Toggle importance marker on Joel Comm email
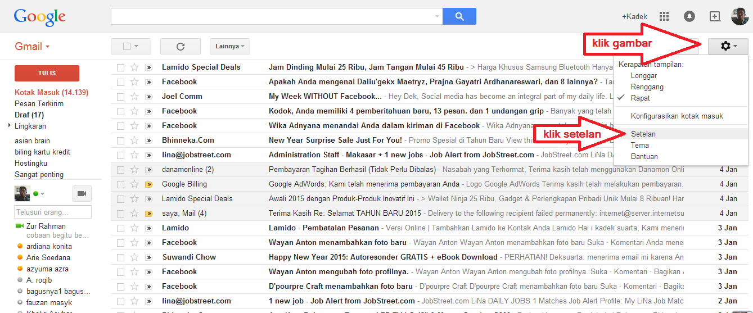This screenshot has height=313, width=753. point(148,97)
